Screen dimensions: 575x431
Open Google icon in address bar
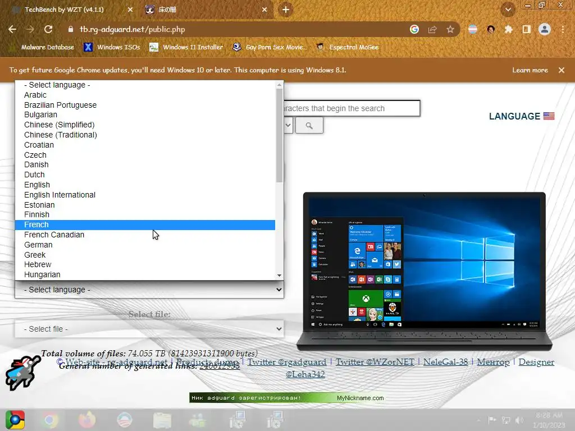(414, 29)
